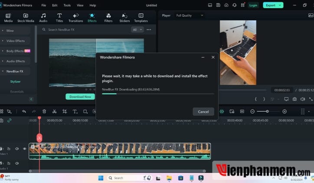Collapse the NewBlue FX category

(x=15, y=71)
